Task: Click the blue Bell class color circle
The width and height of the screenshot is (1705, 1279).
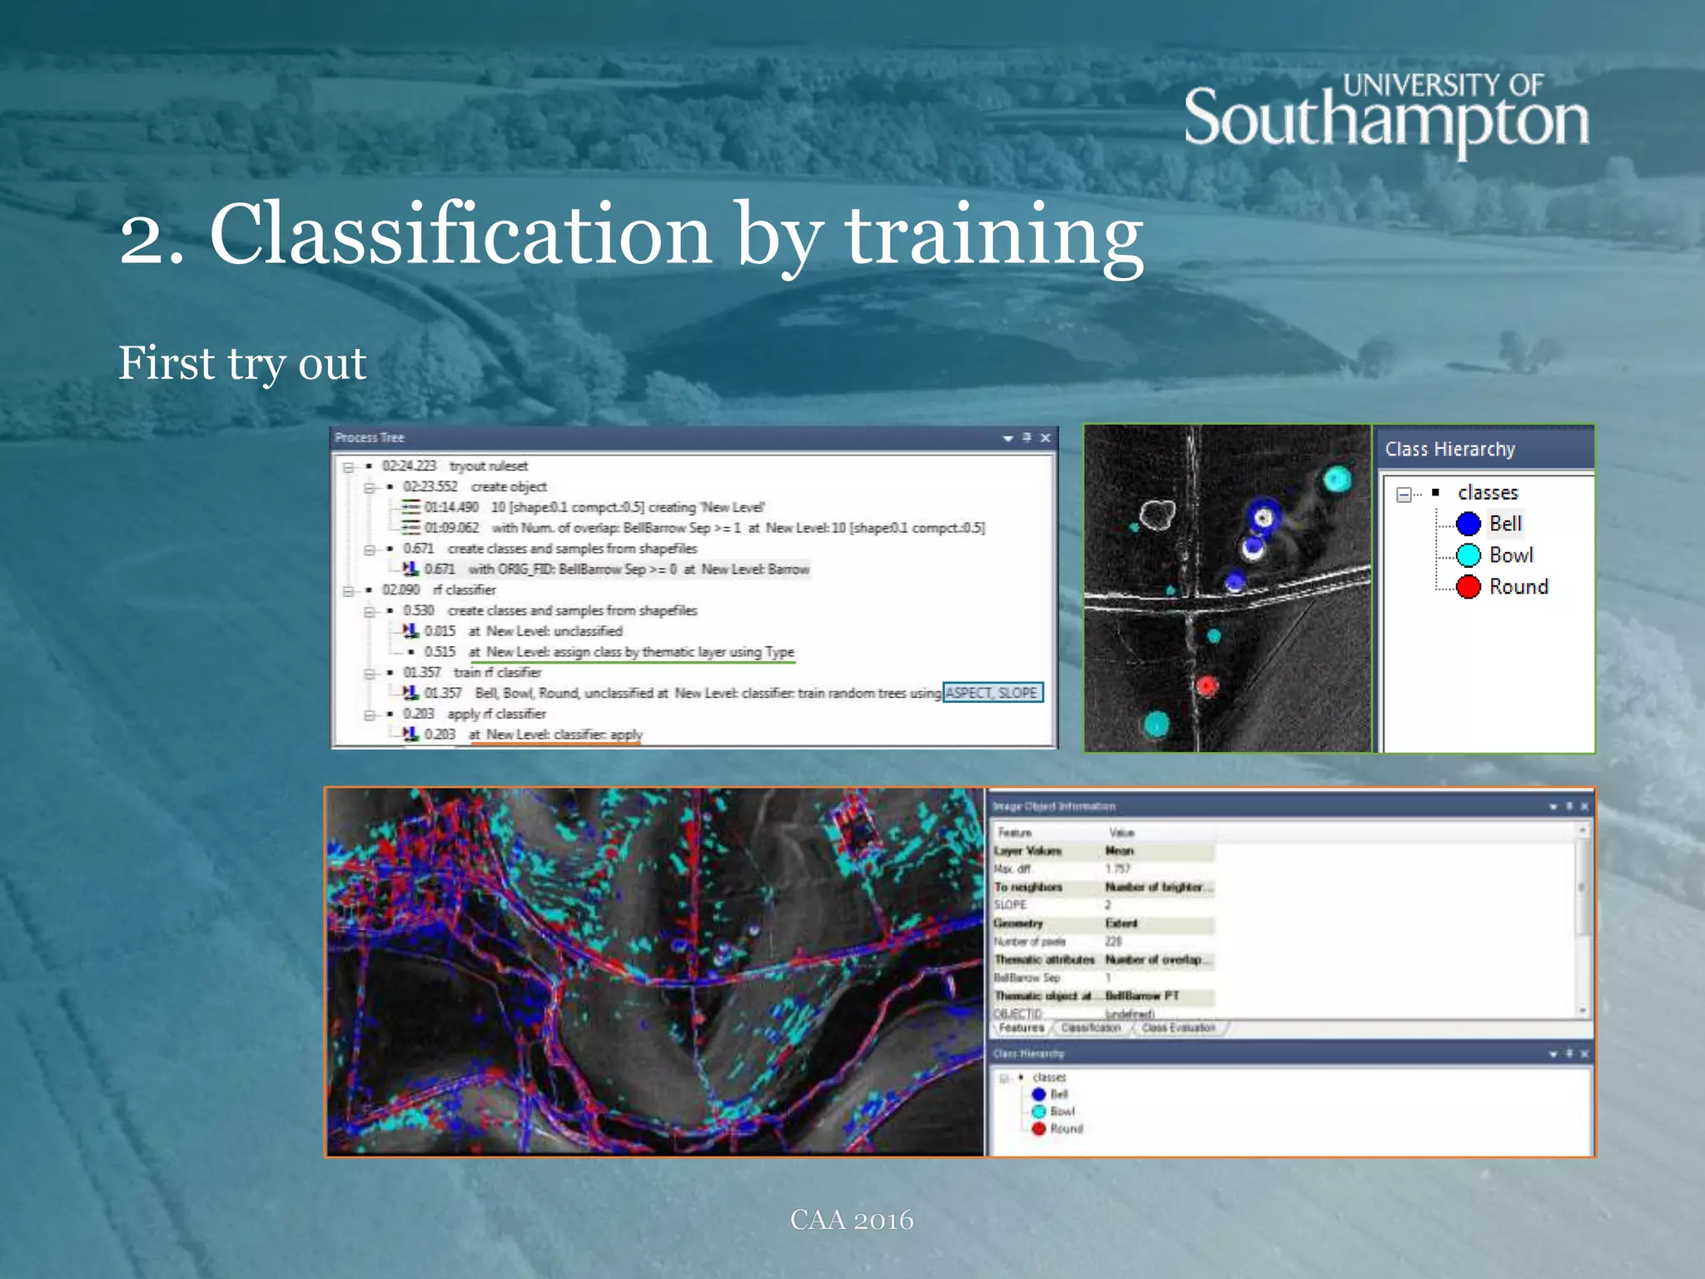Action: [1469, 524]
